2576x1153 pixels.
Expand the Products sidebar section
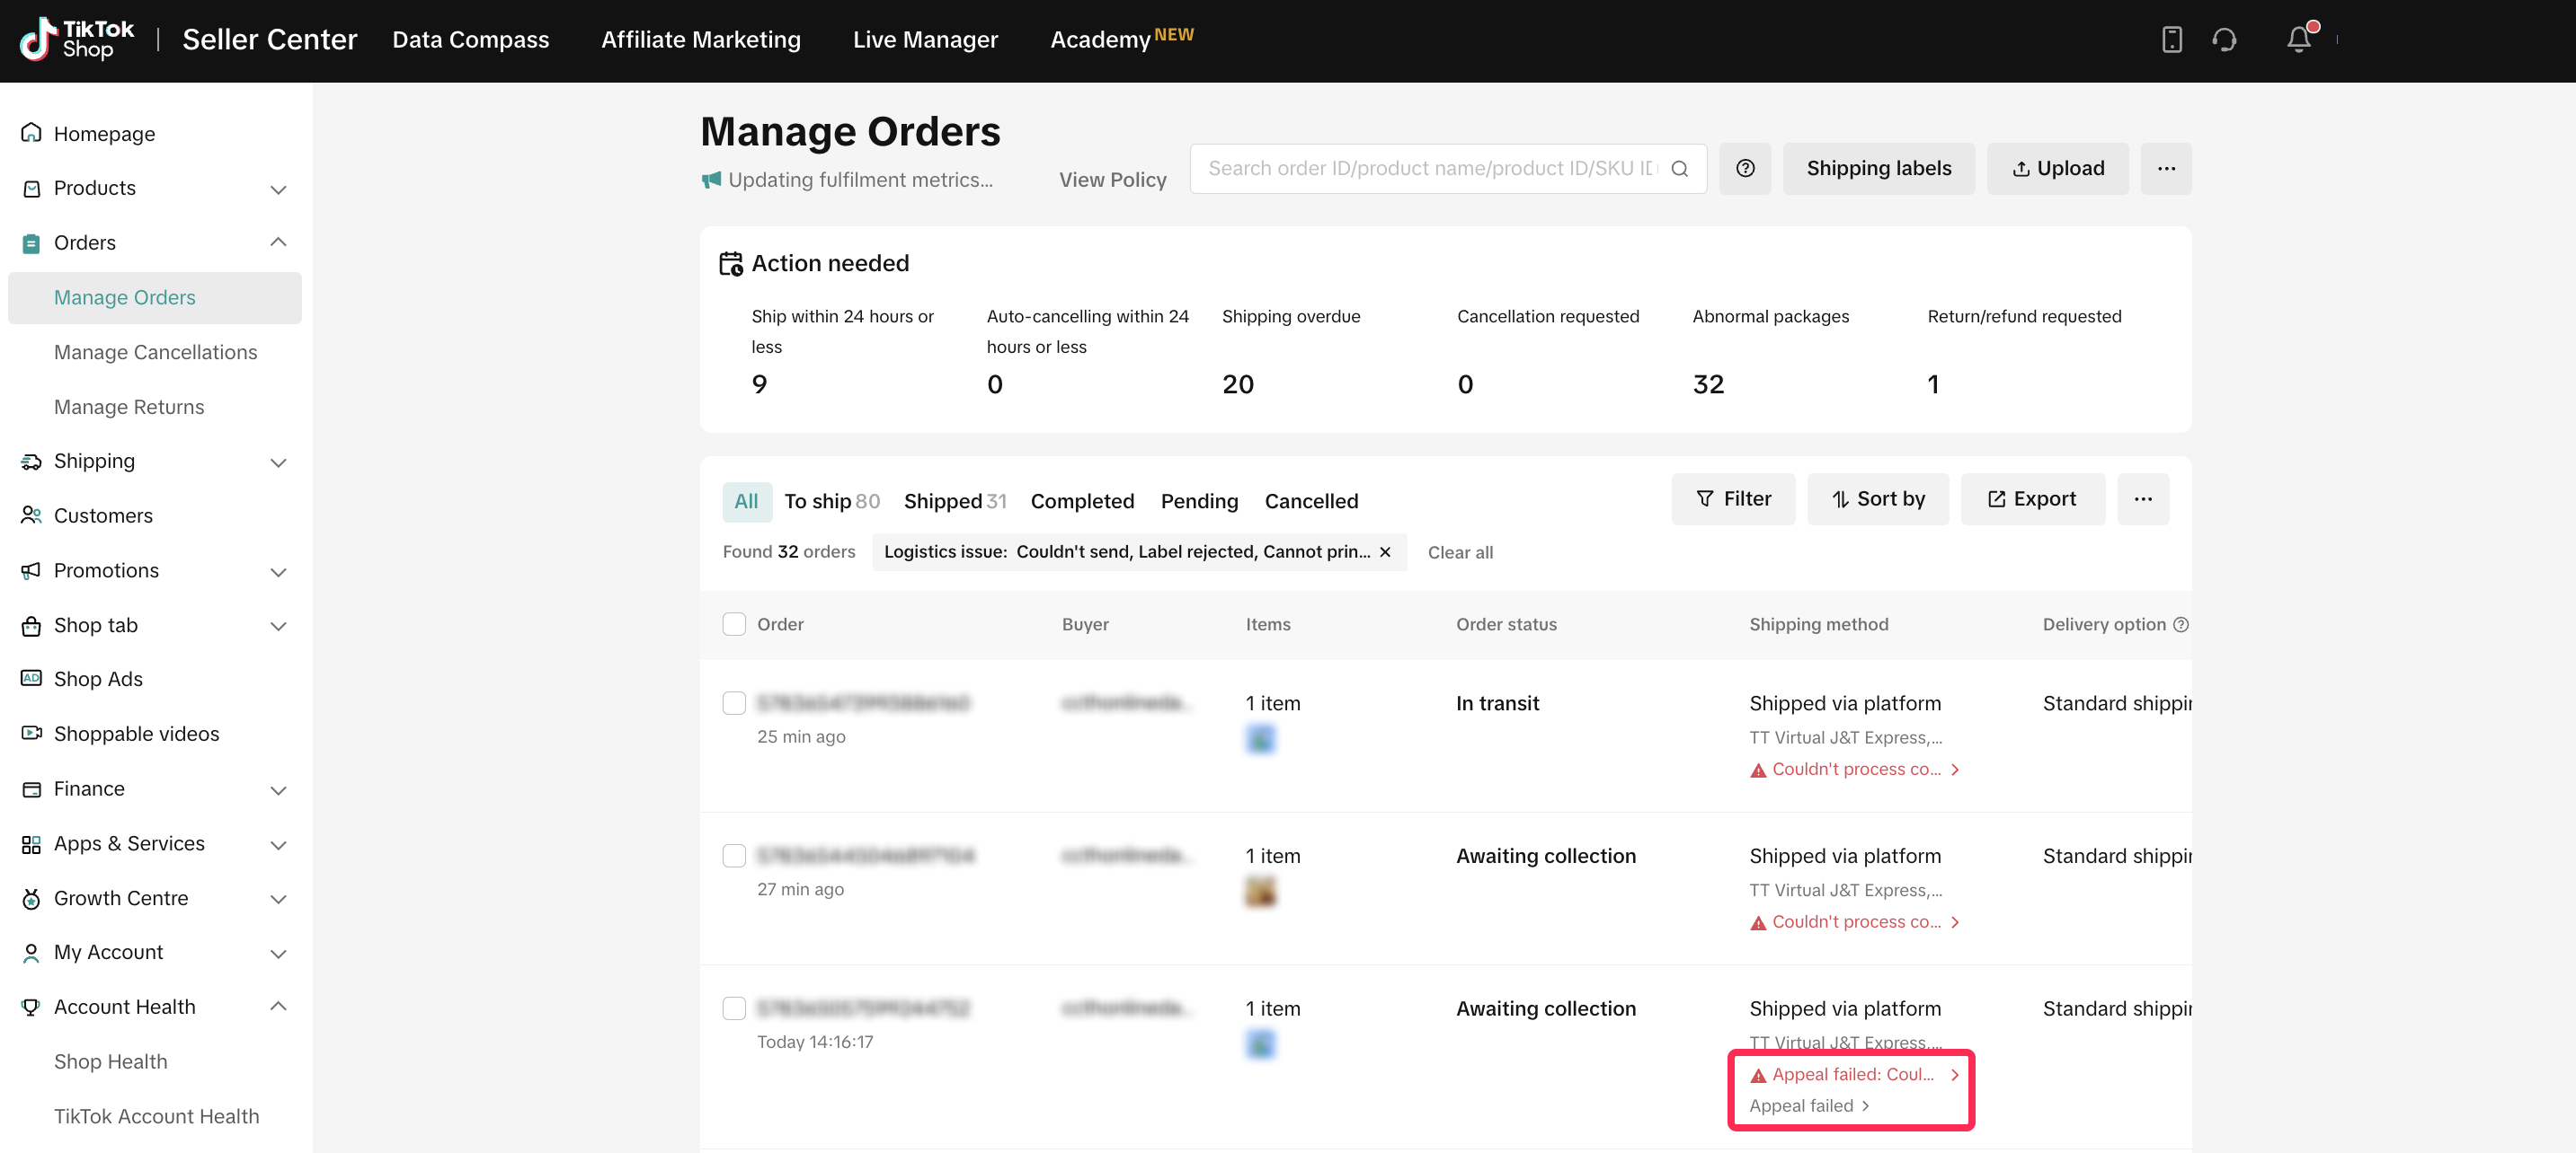pos(278,188)
